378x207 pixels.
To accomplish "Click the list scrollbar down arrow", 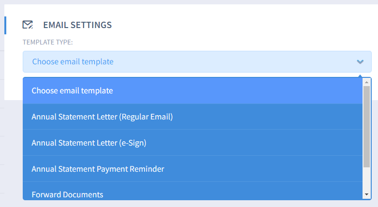I will [366, 194].
